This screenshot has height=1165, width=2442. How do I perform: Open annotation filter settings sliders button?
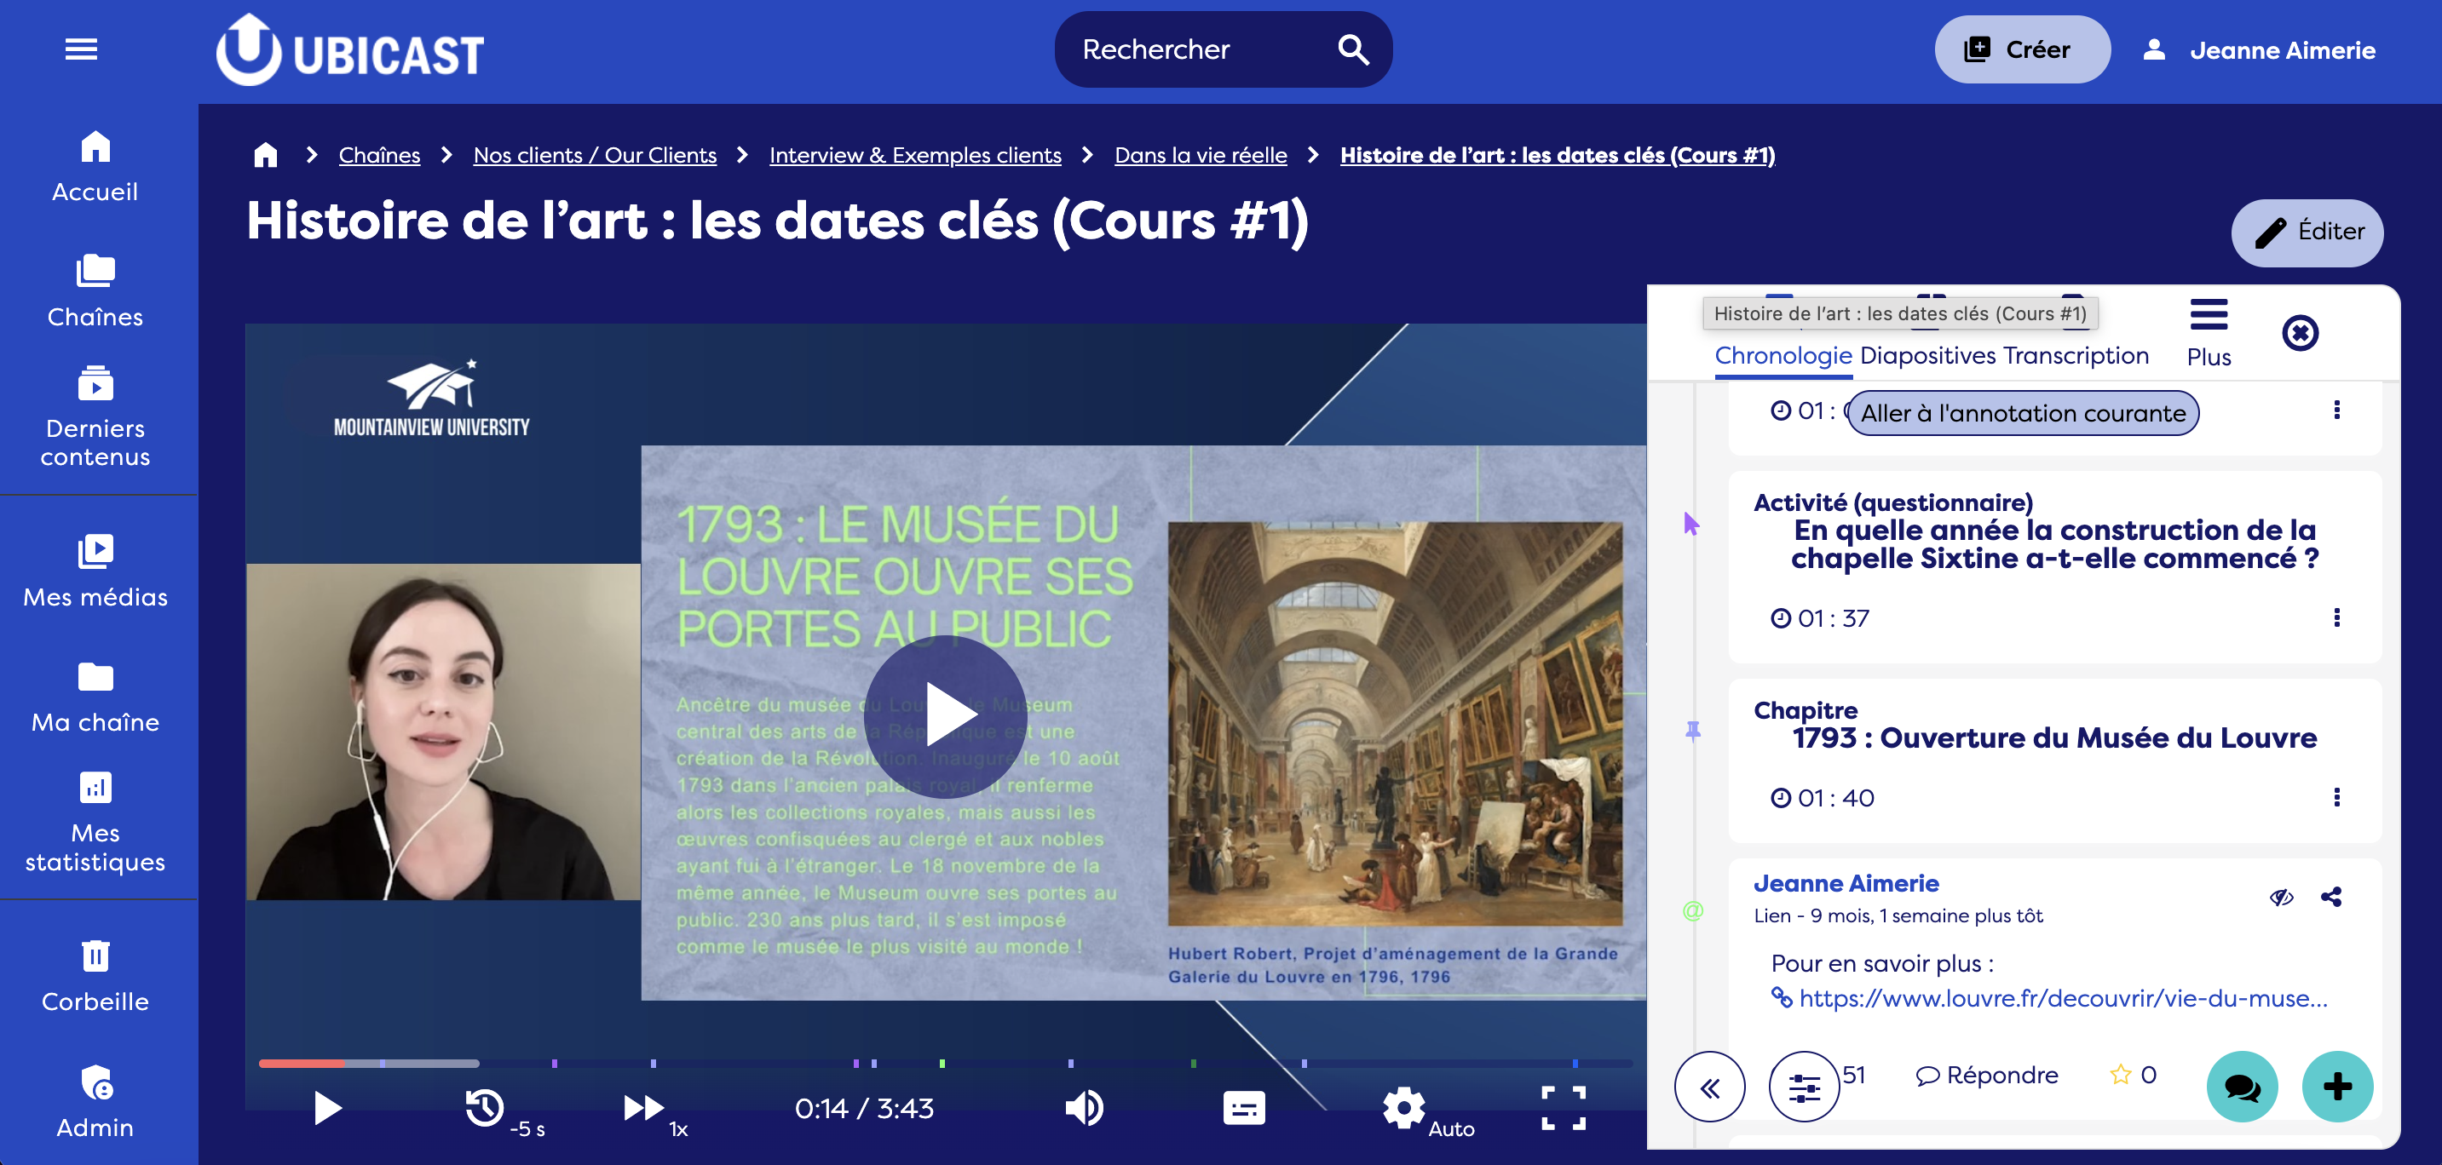1803,1088
